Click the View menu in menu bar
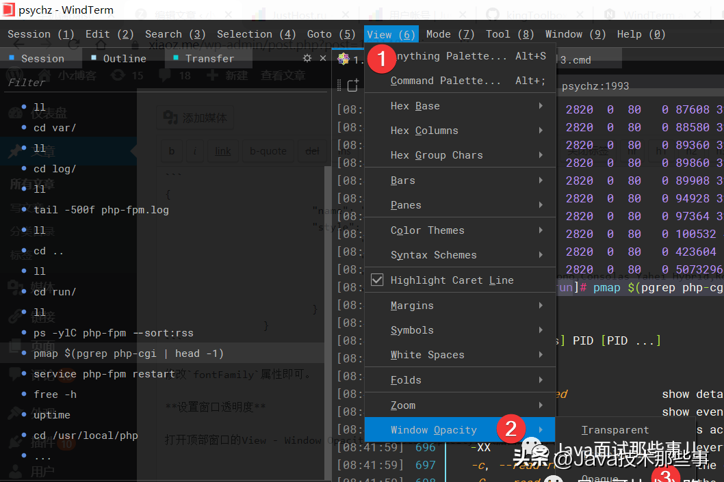The image size is (724, 482). (x=391, y=34)
